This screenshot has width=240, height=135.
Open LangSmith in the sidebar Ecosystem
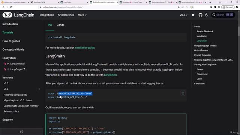[x=16, y=64]
